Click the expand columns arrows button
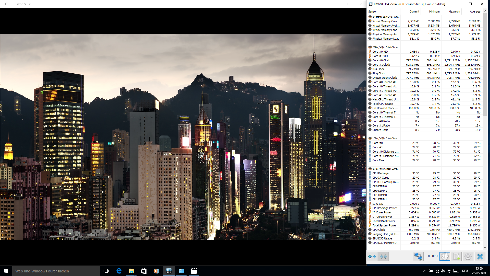 pyautogui.click(x=372, y=256)
